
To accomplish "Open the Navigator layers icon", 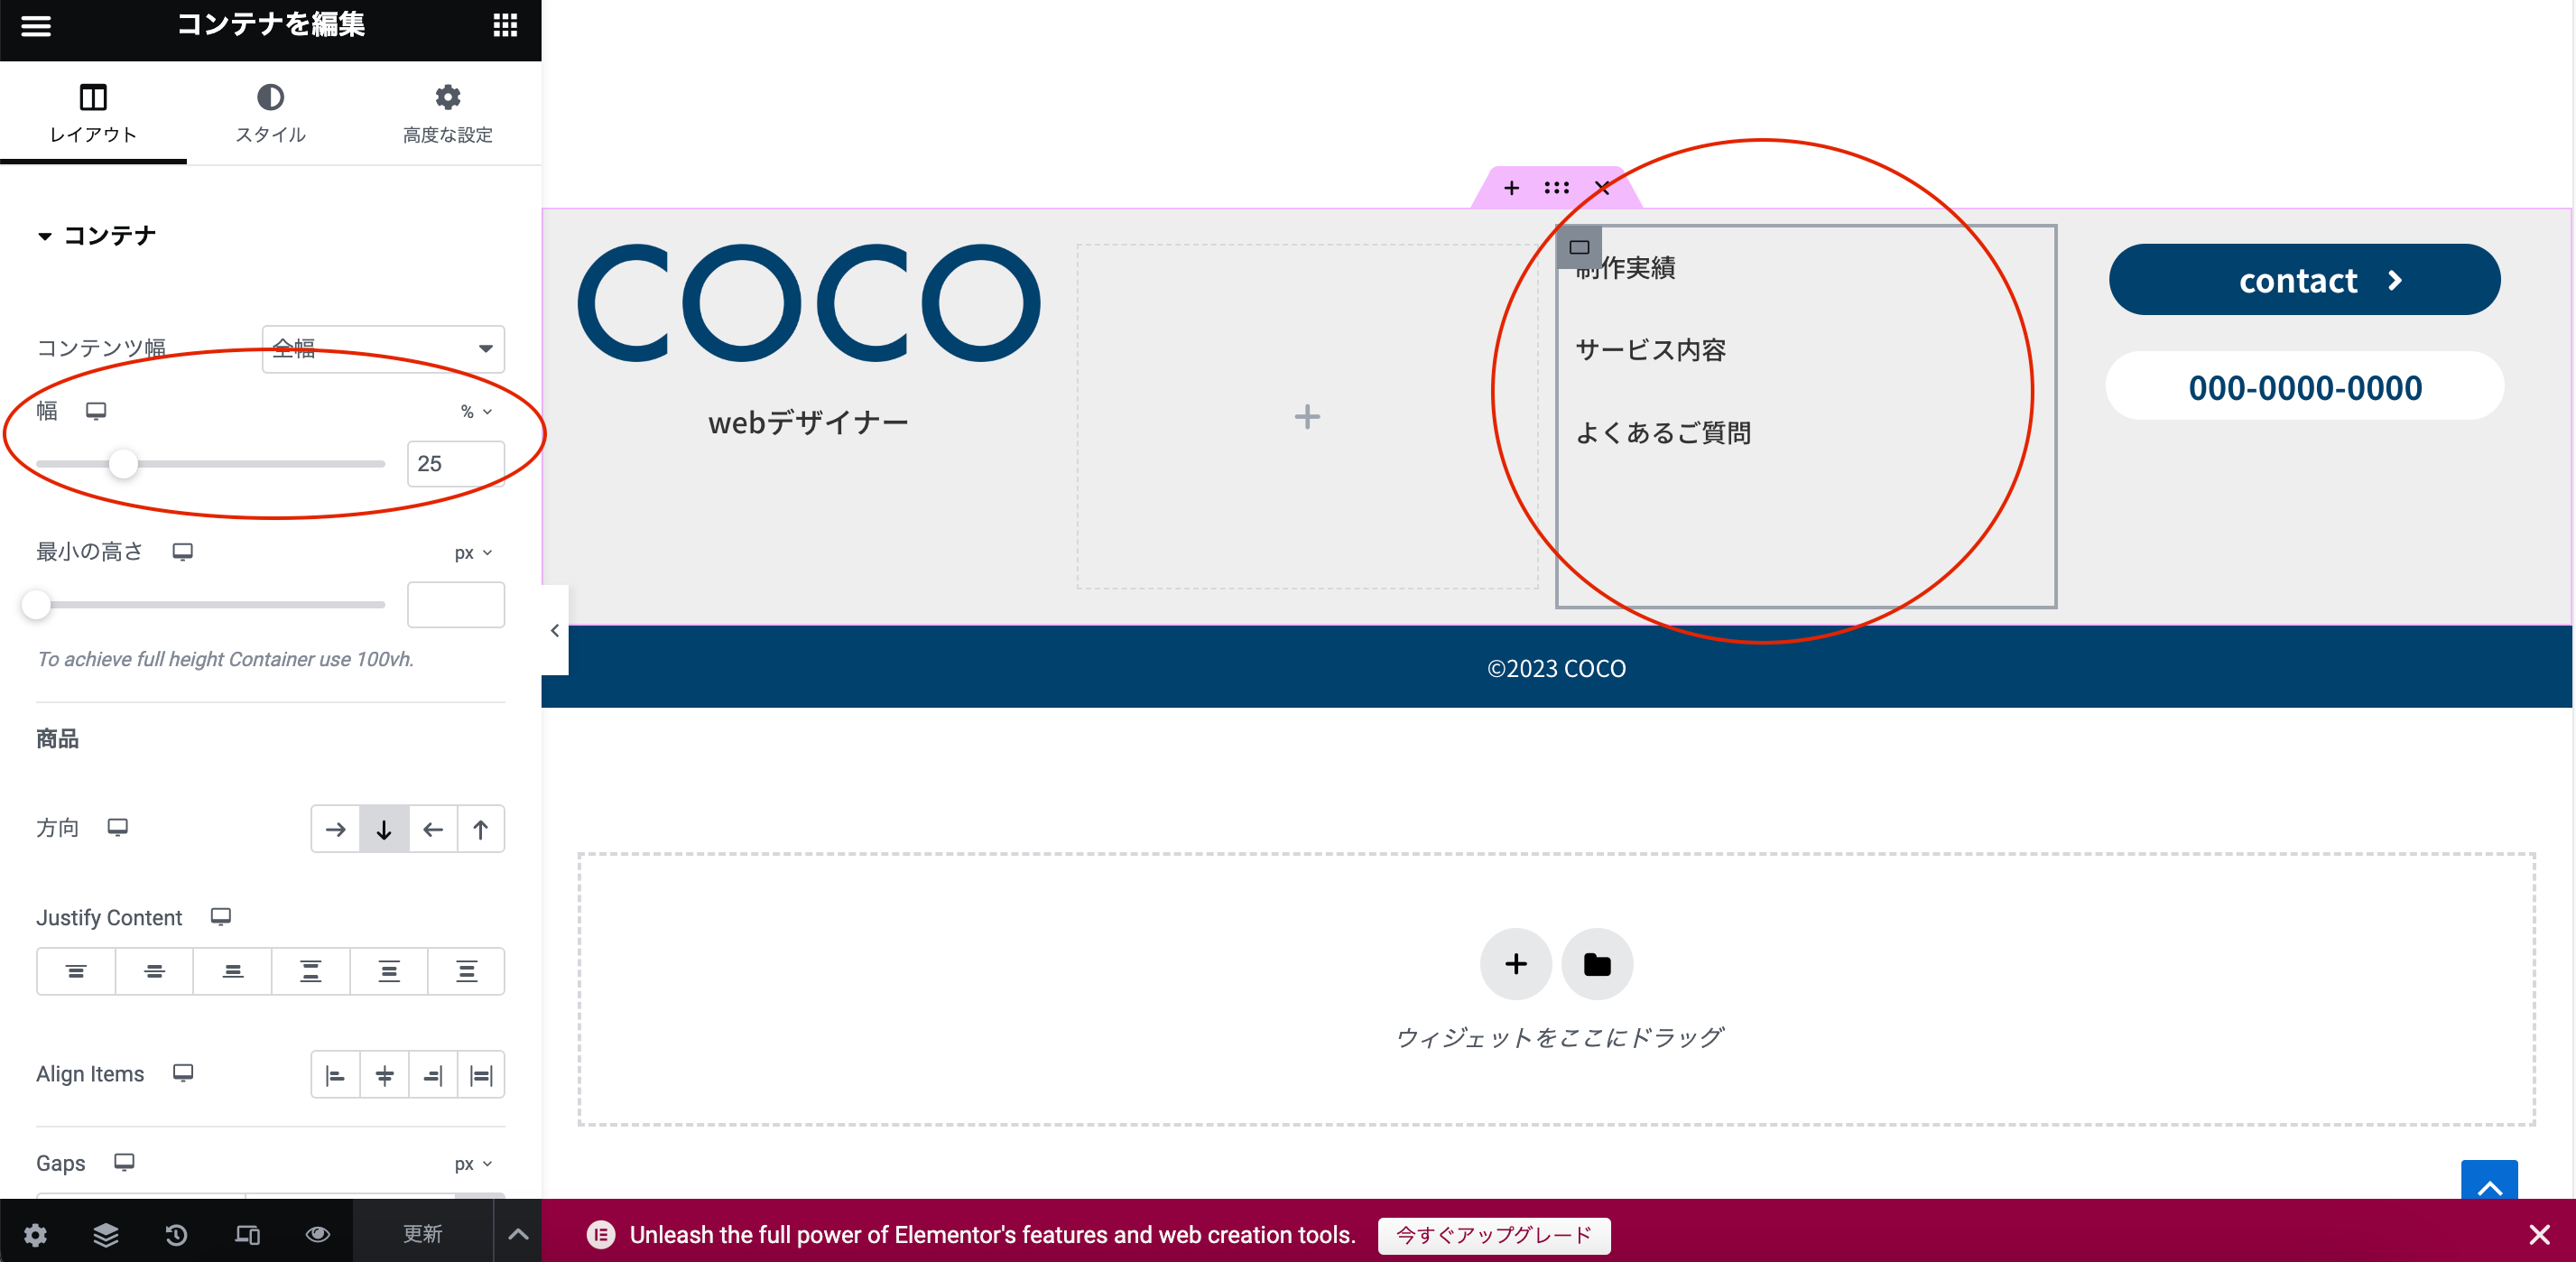I will 106,1234.
